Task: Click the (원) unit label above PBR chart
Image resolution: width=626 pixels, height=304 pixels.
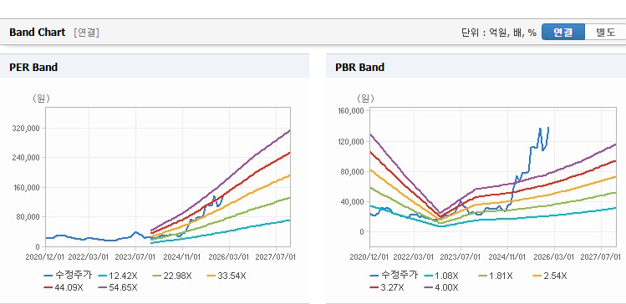Action: pyautogui.click(x=366, y=99)
